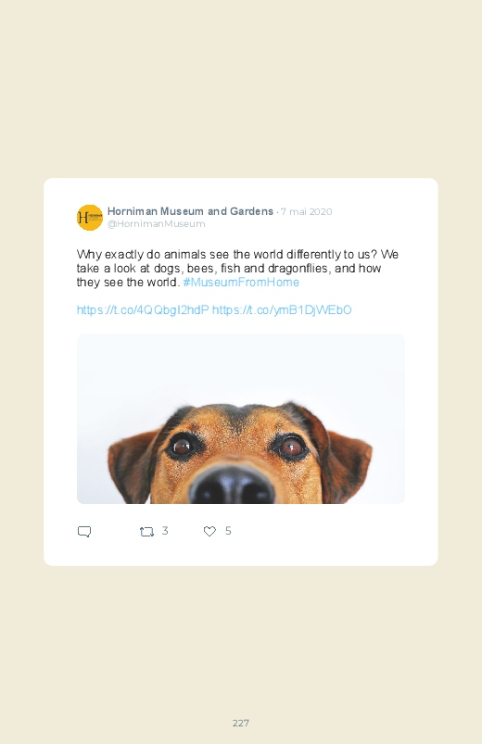The width and height of the screenshot is (482, 744).
Task: Open the reply speech bubble icon
Action: (x=84, y=532)
